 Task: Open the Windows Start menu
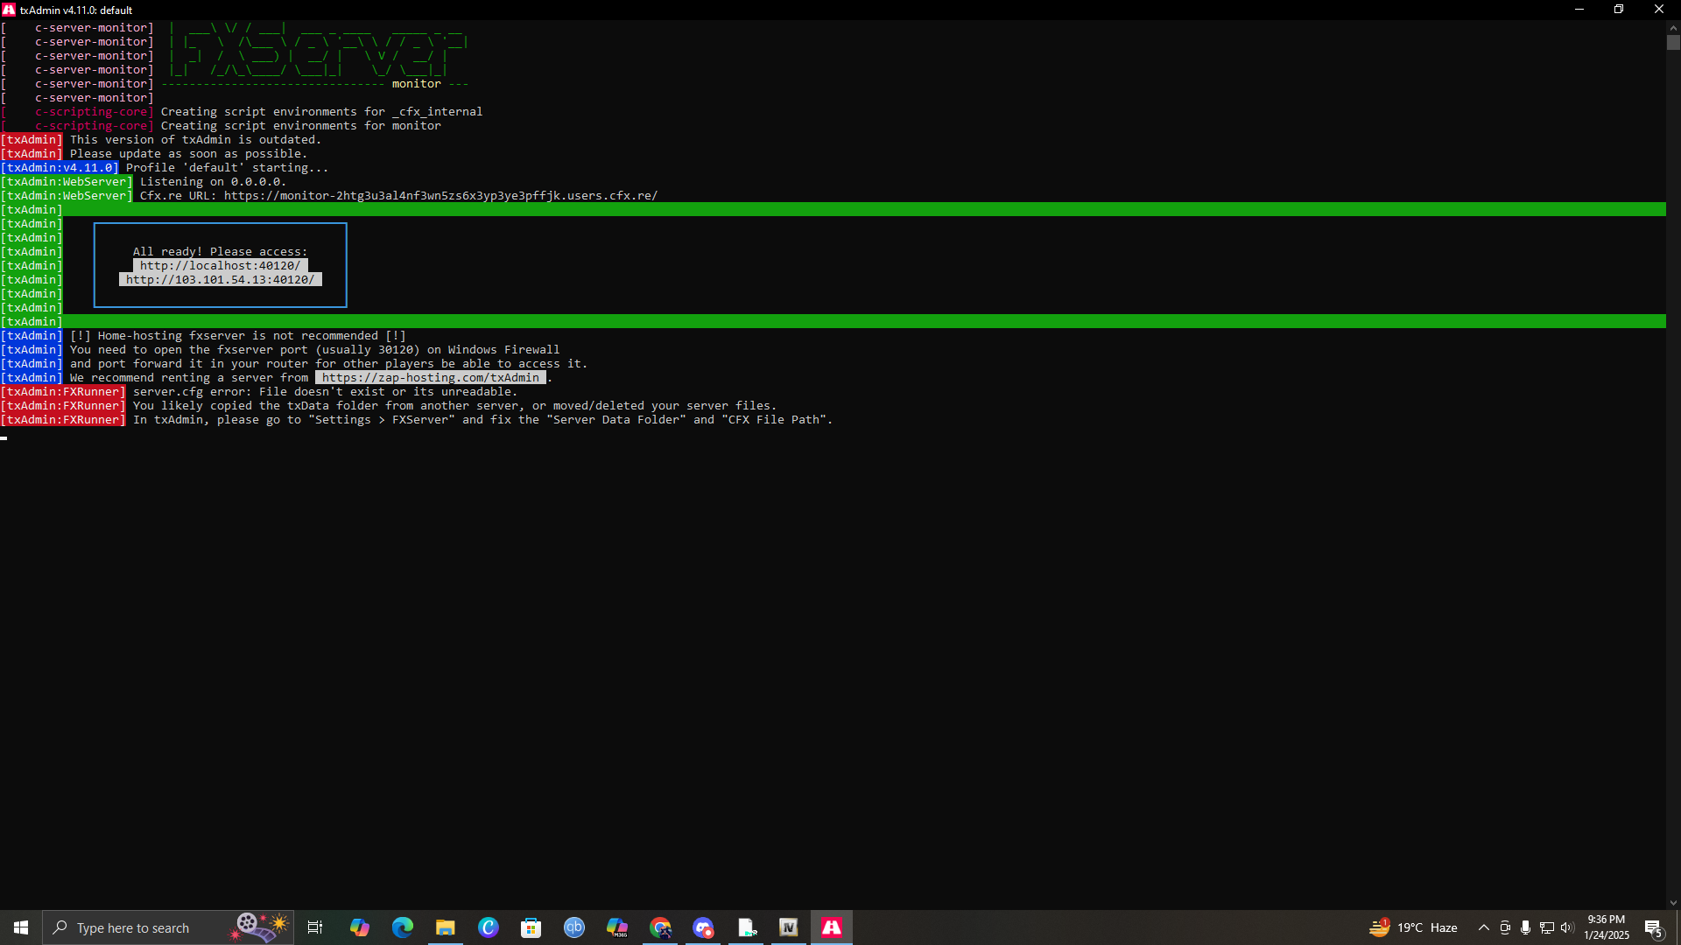[x=21, y=927]
